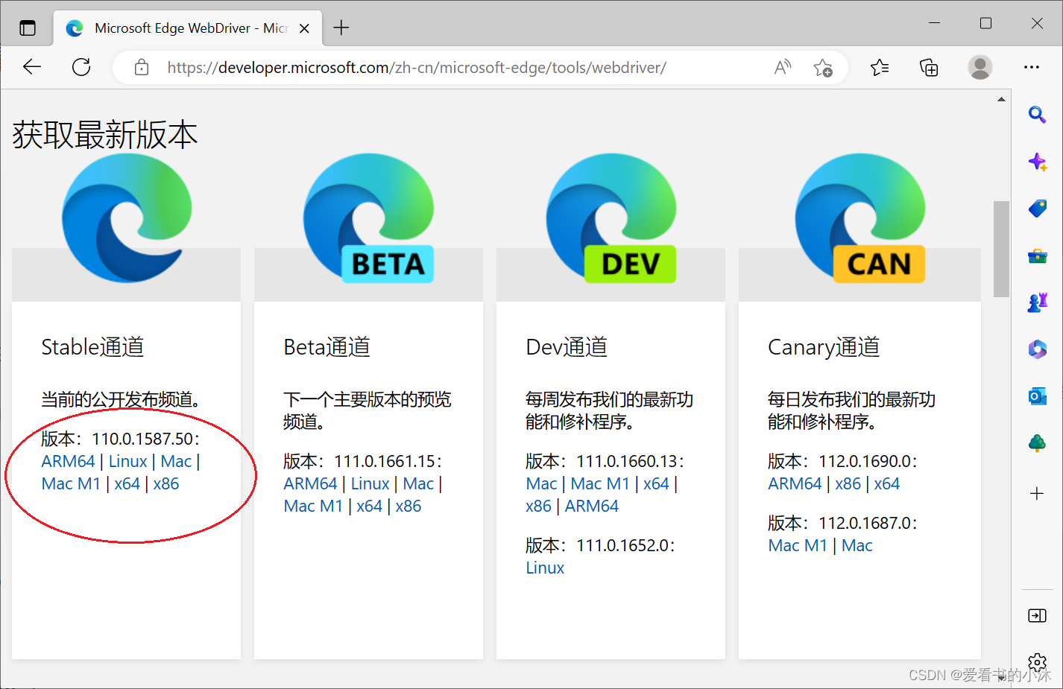Image resolution: width=1063 pixels, height=689 pixels.
Task: Click the Canary通道 heading
Action: [824, 347]
